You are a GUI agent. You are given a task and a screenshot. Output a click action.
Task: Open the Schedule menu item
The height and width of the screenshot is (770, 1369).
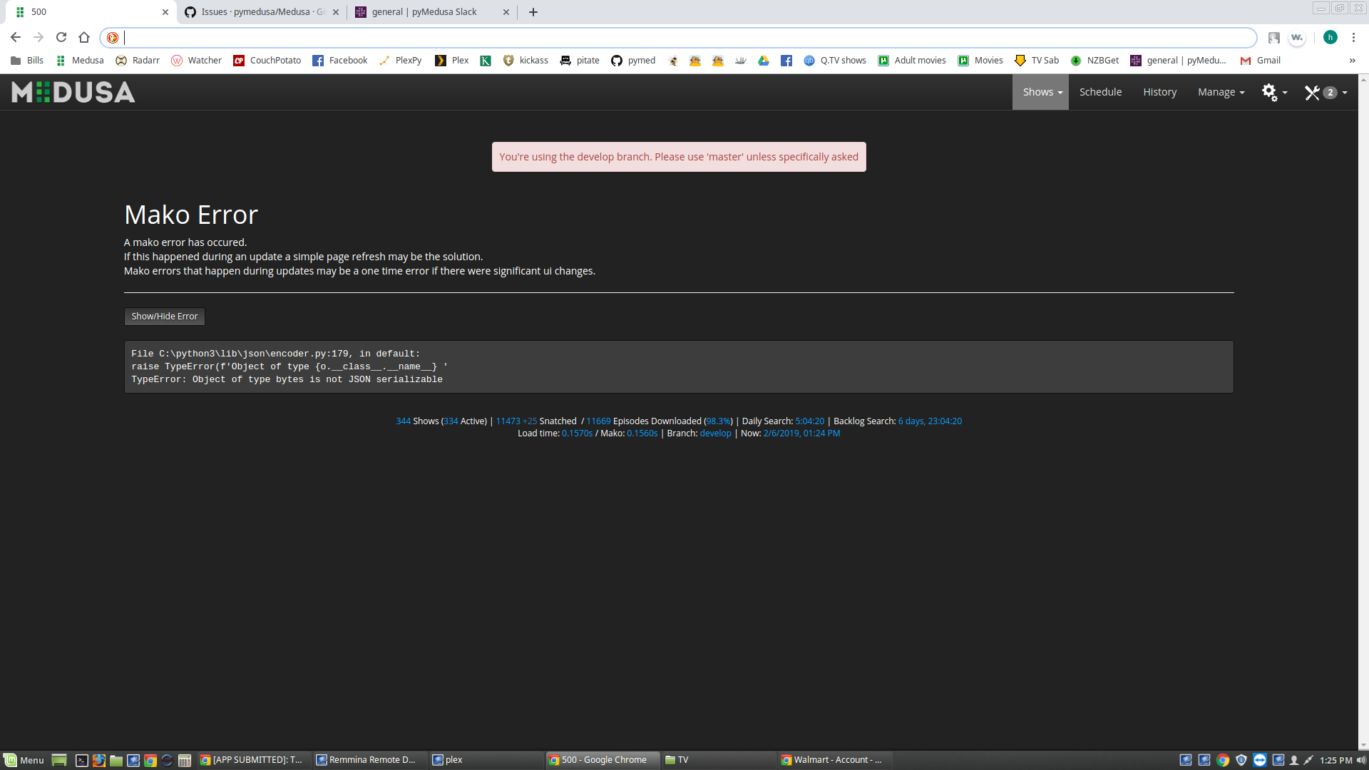[x=1100, y=91]
